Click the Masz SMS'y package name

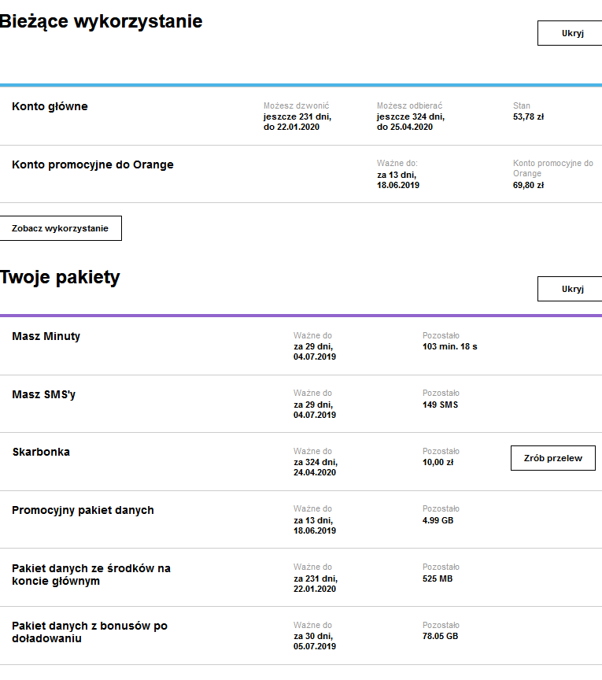coord(44,394)
